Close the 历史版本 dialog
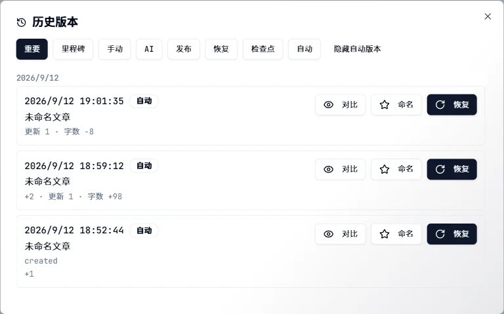 point(488,16)
